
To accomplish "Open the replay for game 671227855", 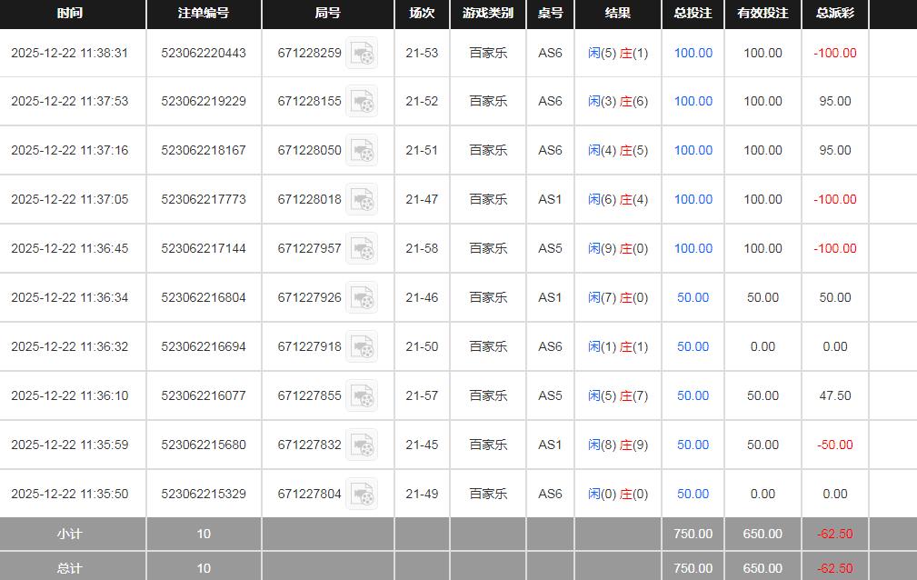I will pyautogui.click(x=363, y=396).
